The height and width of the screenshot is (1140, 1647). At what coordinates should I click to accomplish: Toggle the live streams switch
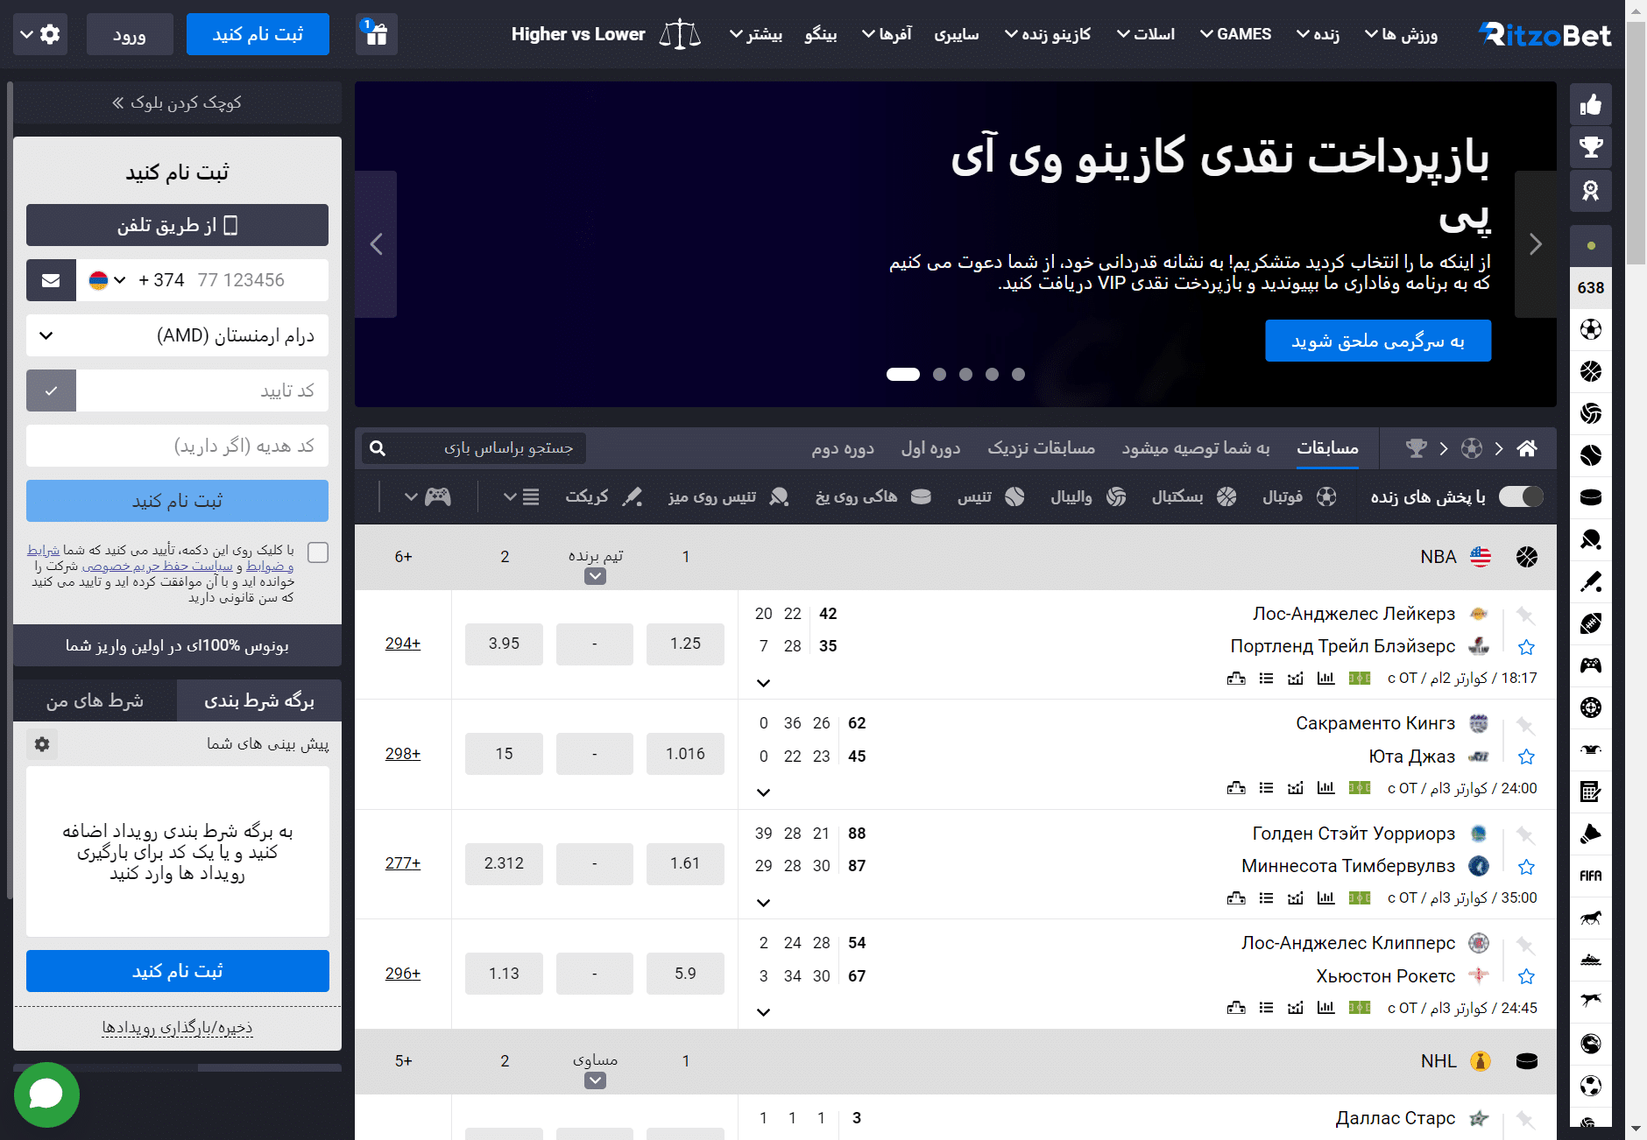point(1521,496)
